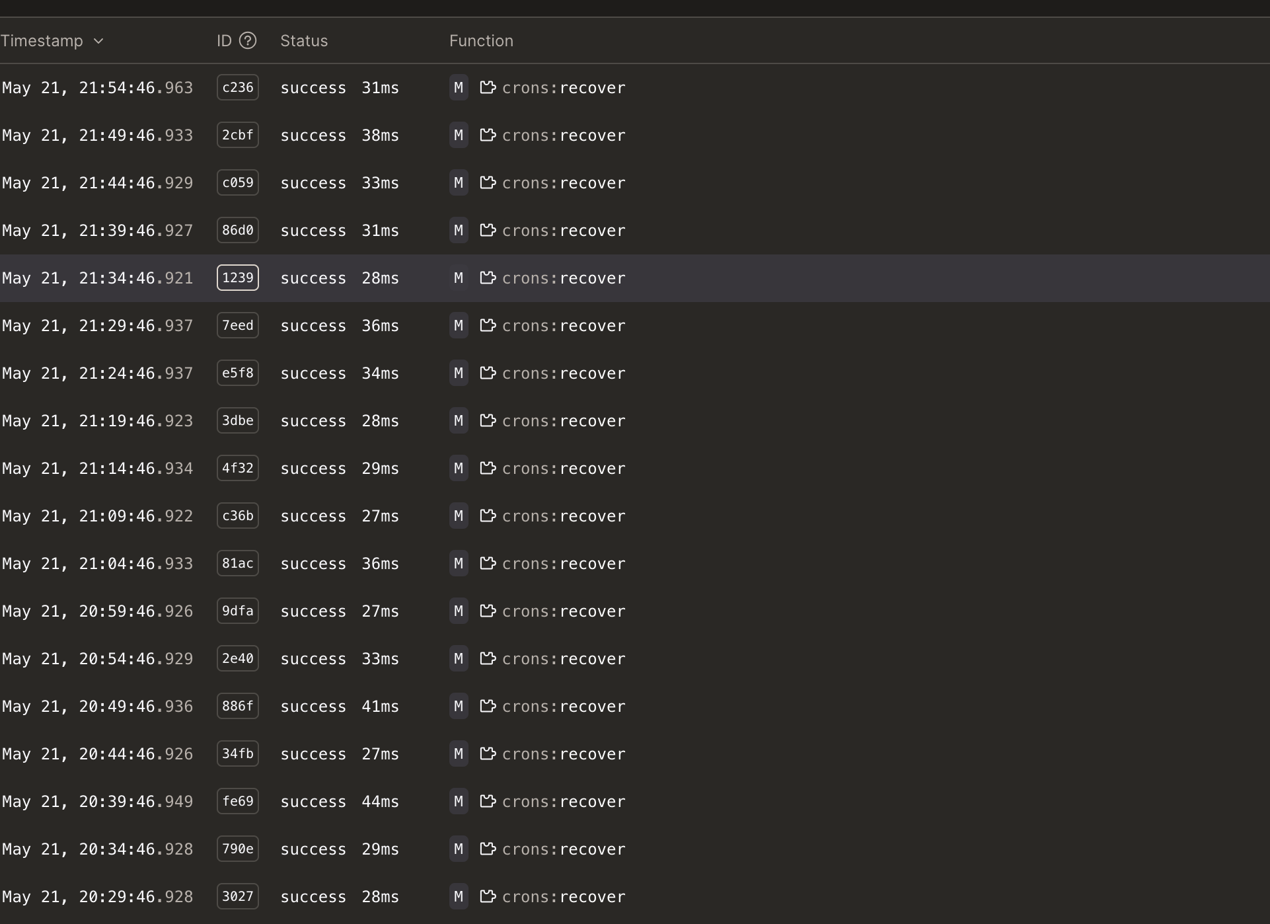Click the request ID badge fe69
1270x924 pixels.
(238, 802)
